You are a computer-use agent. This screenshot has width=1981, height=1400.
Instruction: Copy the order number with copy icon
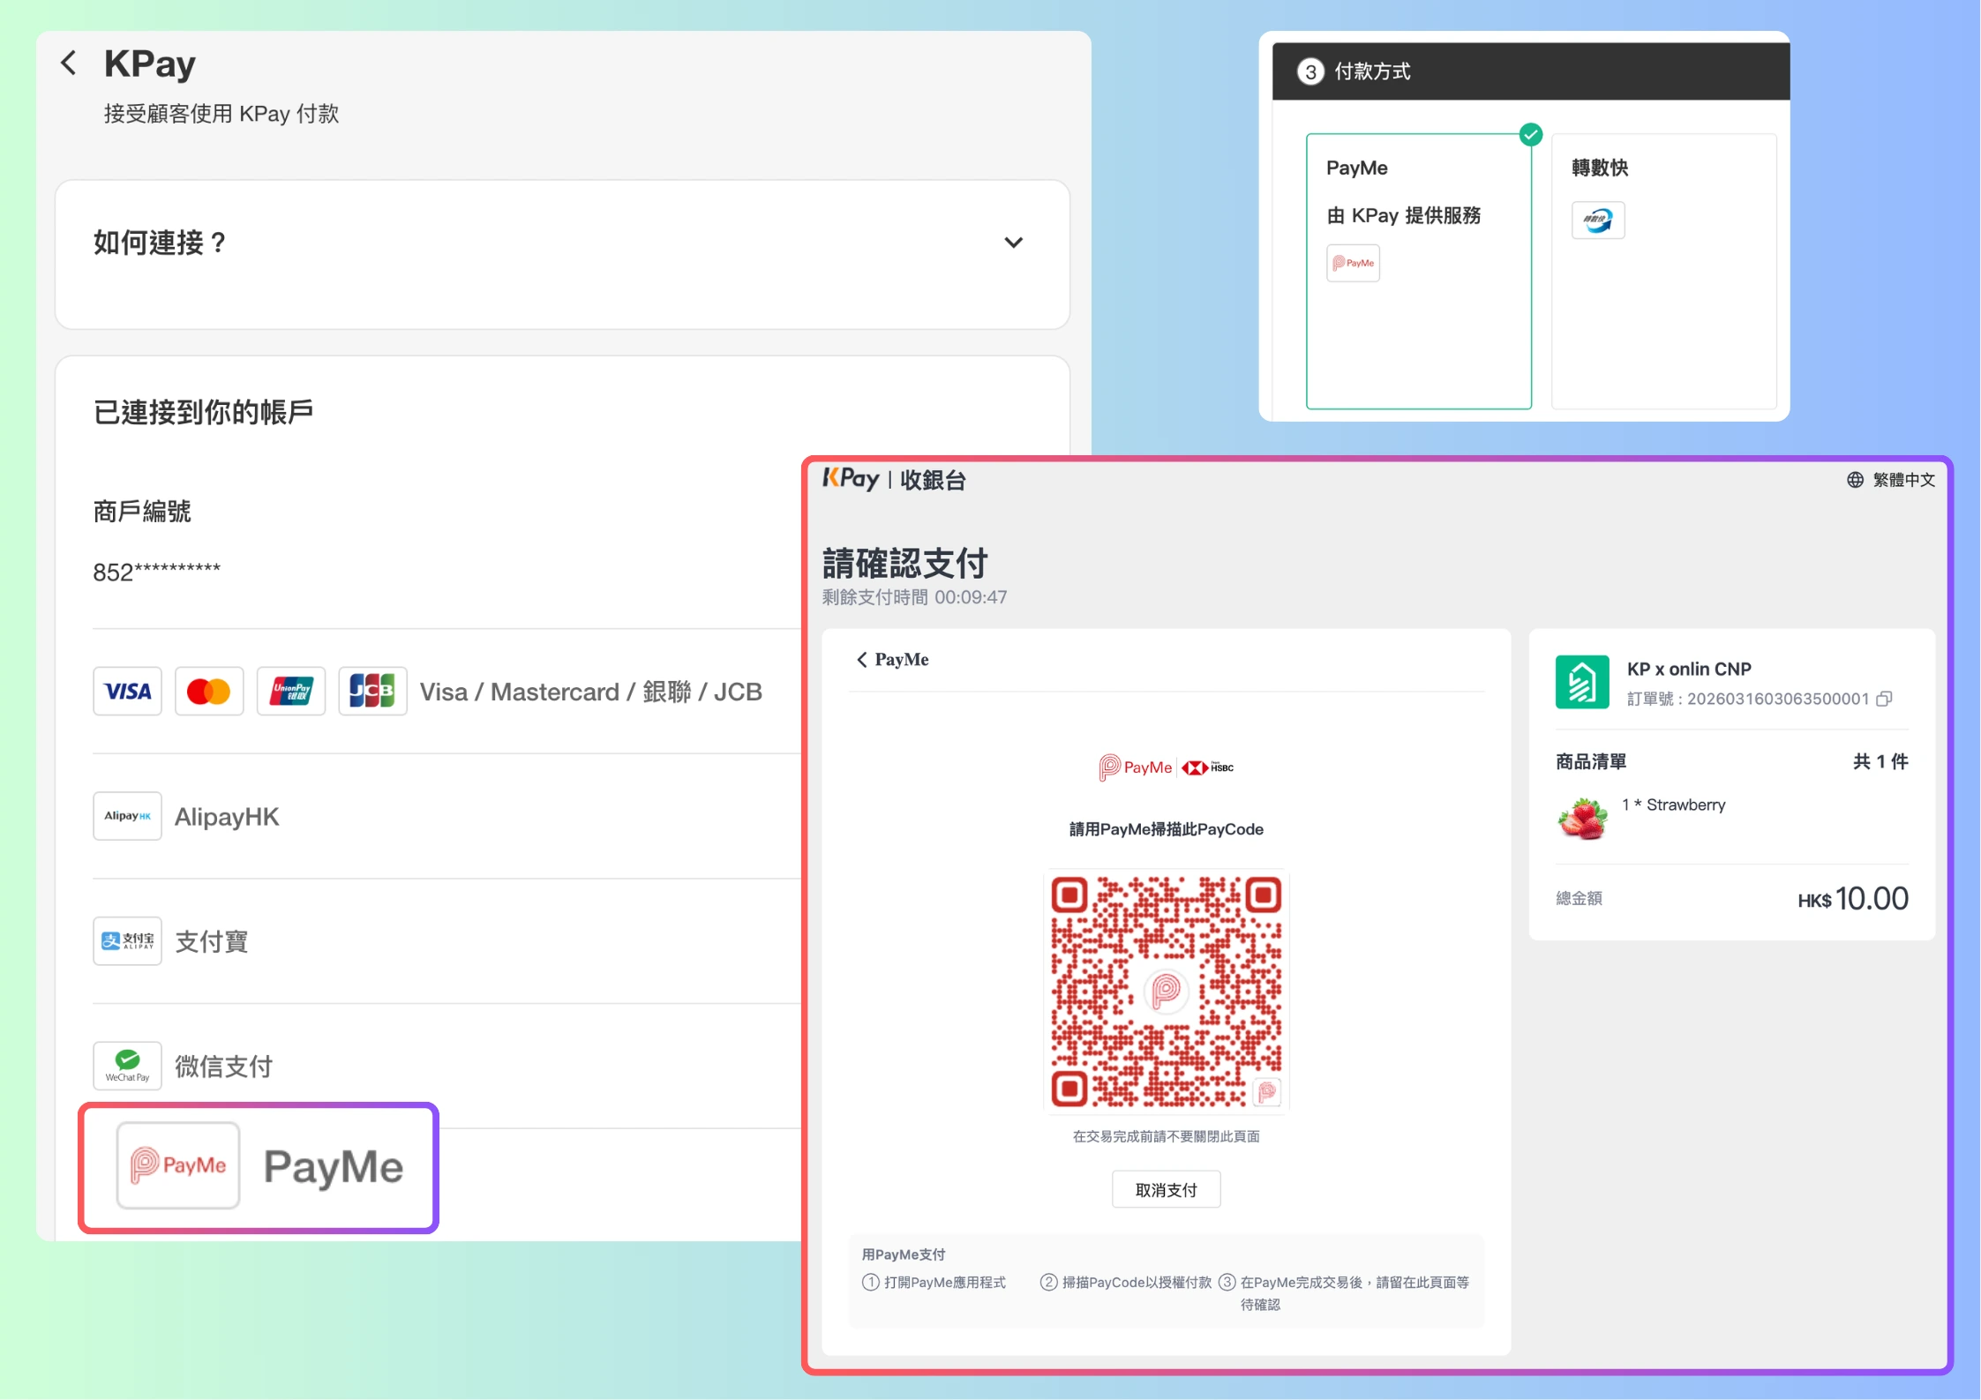click(1884, 699)
